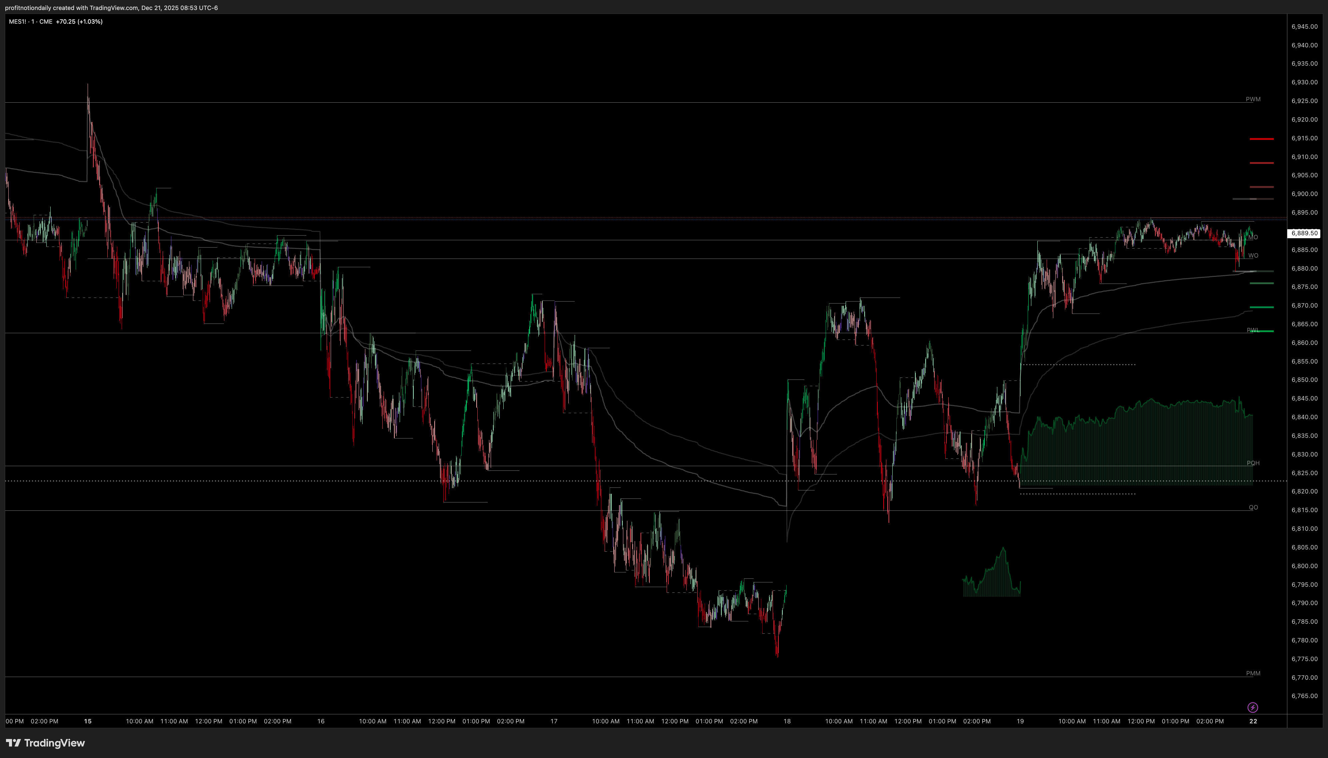Click the +70.25 (+1.03%) change text

tap(79, 21)
